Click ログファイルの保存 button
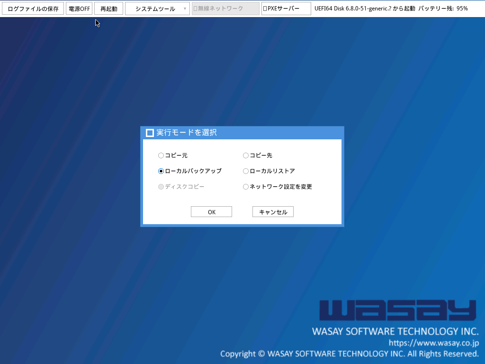Viewport: 485px width, 364px height. click(33, 9)
